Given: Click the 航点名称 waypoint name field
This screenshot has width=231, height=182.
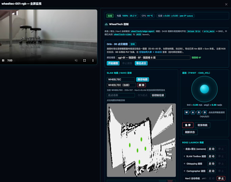Looking at the screenshot, I should (x=121, y=95).
